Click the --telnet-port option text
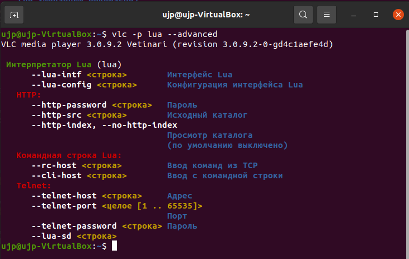 [x=64, y=206]
